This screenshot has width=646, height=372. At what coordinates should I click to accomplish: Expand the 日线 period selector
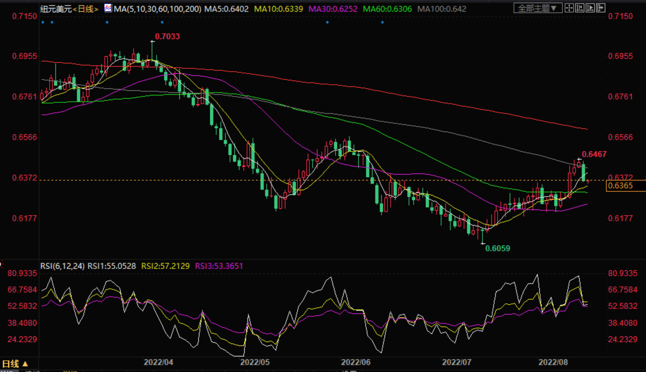[x=15, y=364]
